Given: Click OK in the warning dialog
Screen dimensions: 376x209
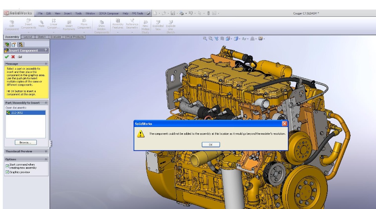Looking at the screenshot, I should point(211,145).
